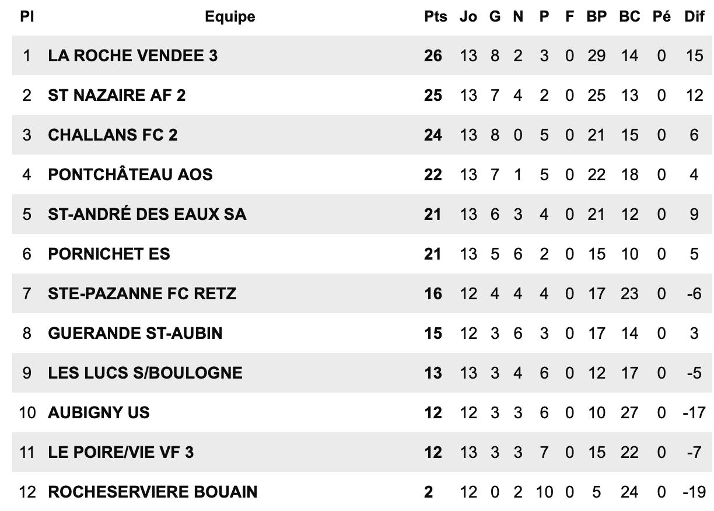Select LES LUCS S/BOULOGNE team name

(145, 373)
